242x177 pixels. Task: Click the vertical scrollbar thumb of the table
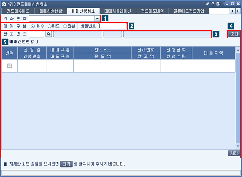[238, 98]
